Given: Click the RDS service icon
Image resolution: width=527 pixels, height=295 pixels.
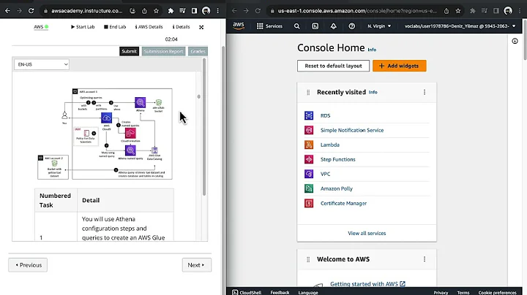Looking at the screenshot, I should click(309, 115).
